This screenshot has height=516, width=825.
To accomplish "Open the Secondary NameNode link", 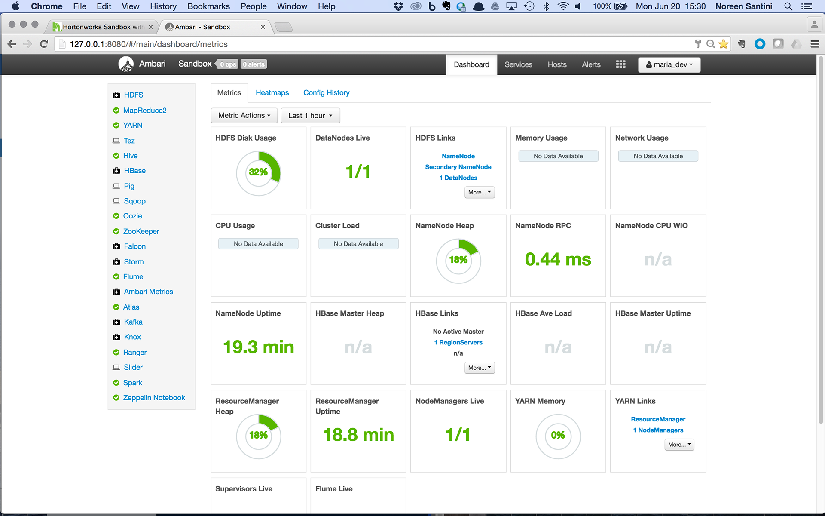I will tap(458, 167).
